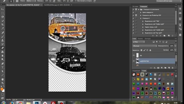The width and height of the screenshot is (184, 104).
Task: Switch to the Каналы tab
Action: pos(140,38)
